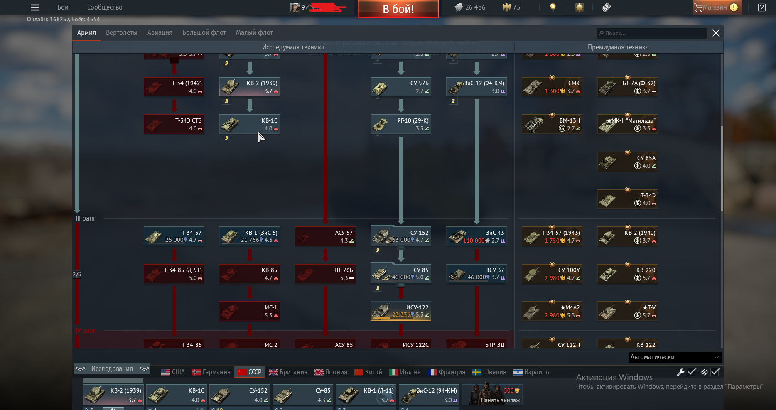Toggle the auto ammo refill checkbox
The image size is (776, 410).
(715, 372)
